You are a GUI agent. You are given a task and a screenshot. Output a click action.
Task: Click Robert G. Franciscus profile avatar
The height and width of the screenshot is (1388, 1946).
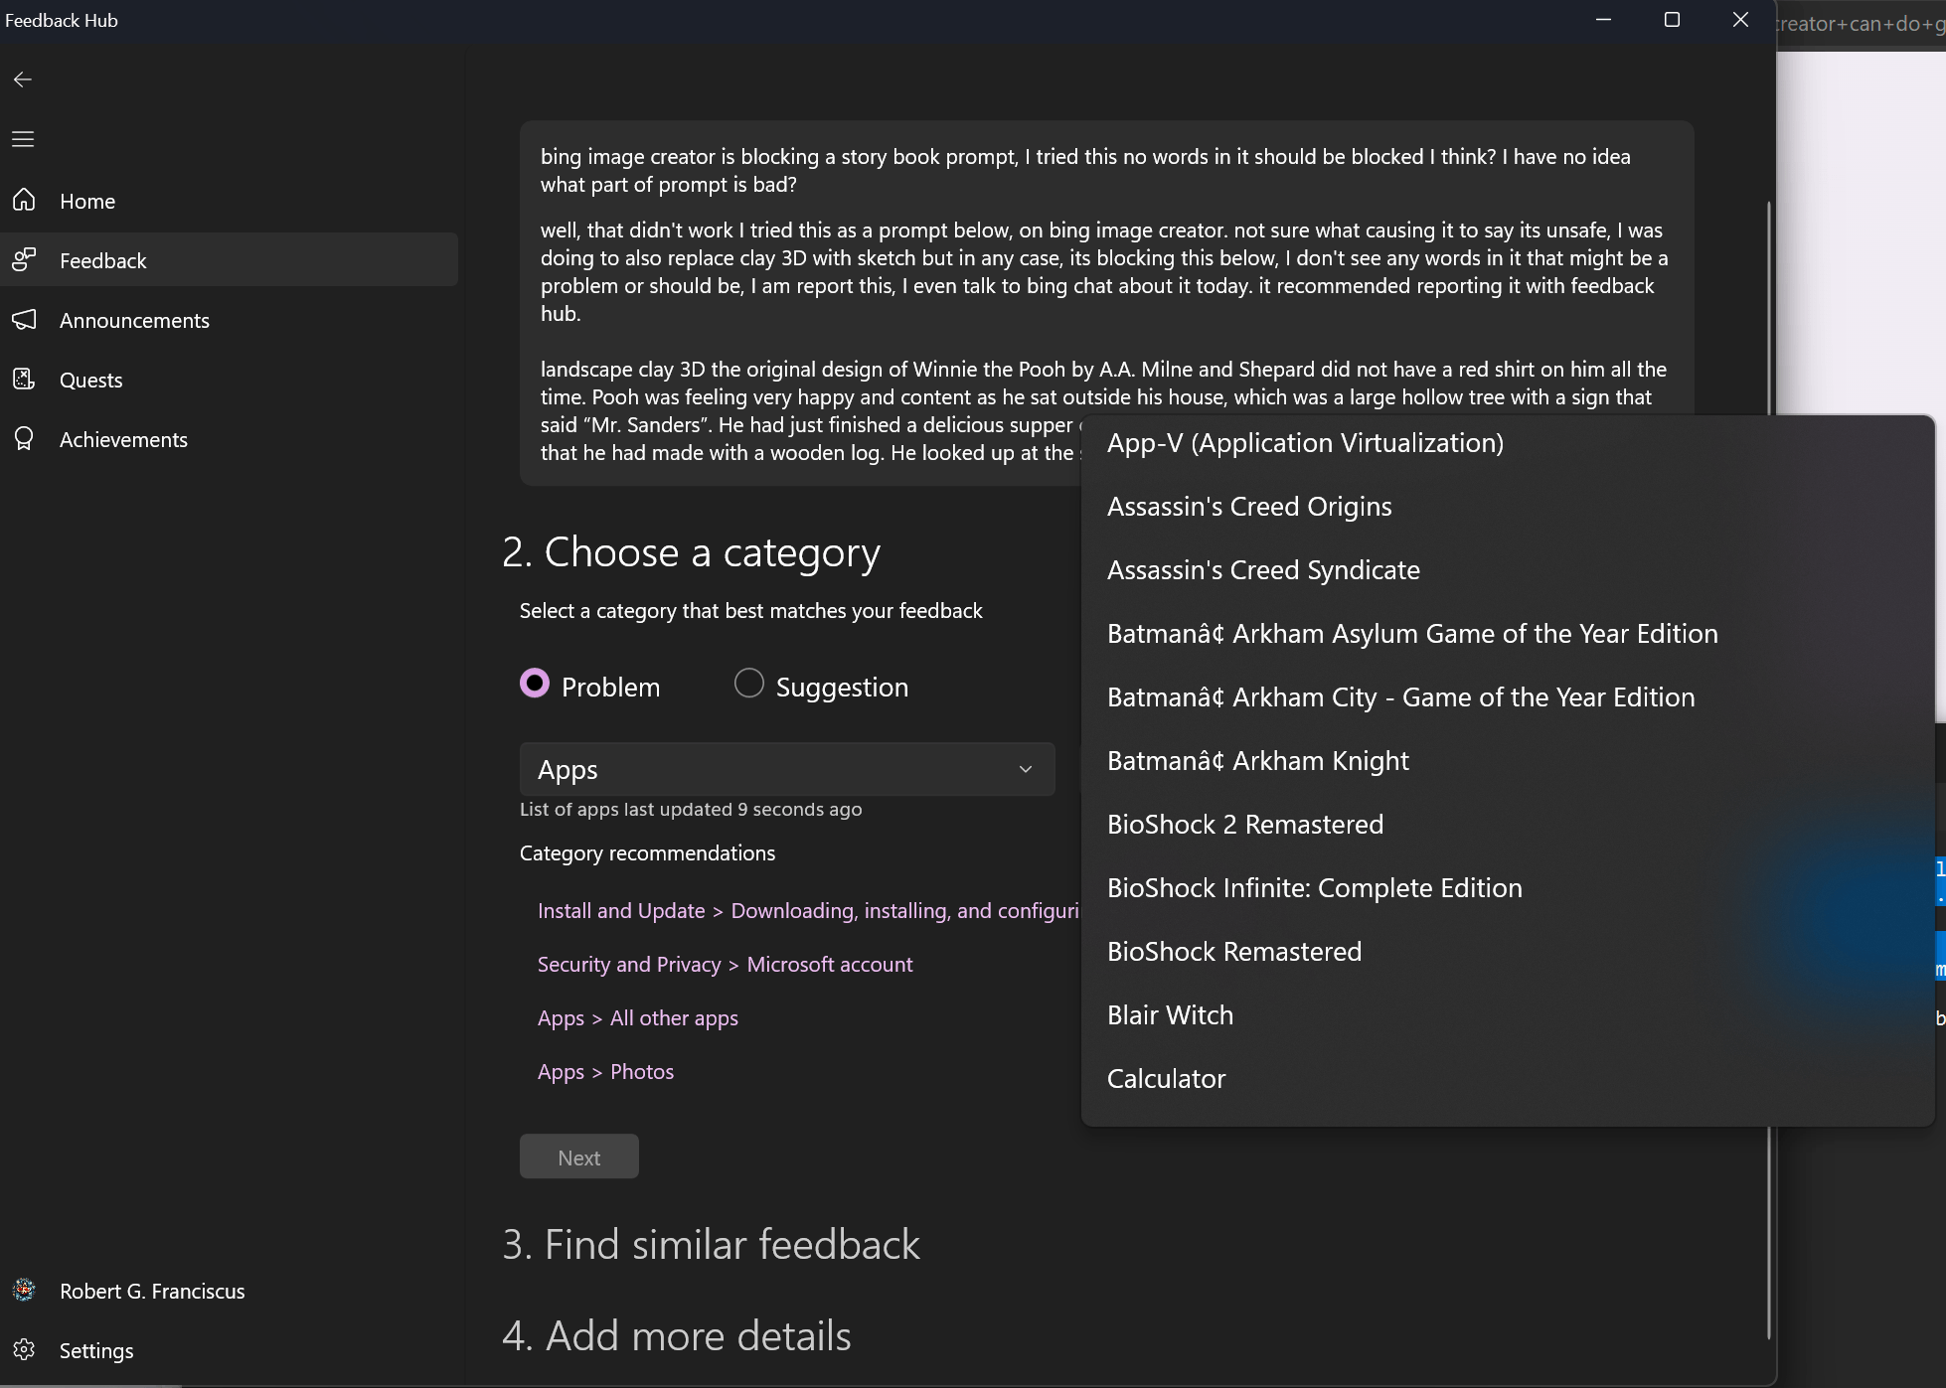[25, 1290]
